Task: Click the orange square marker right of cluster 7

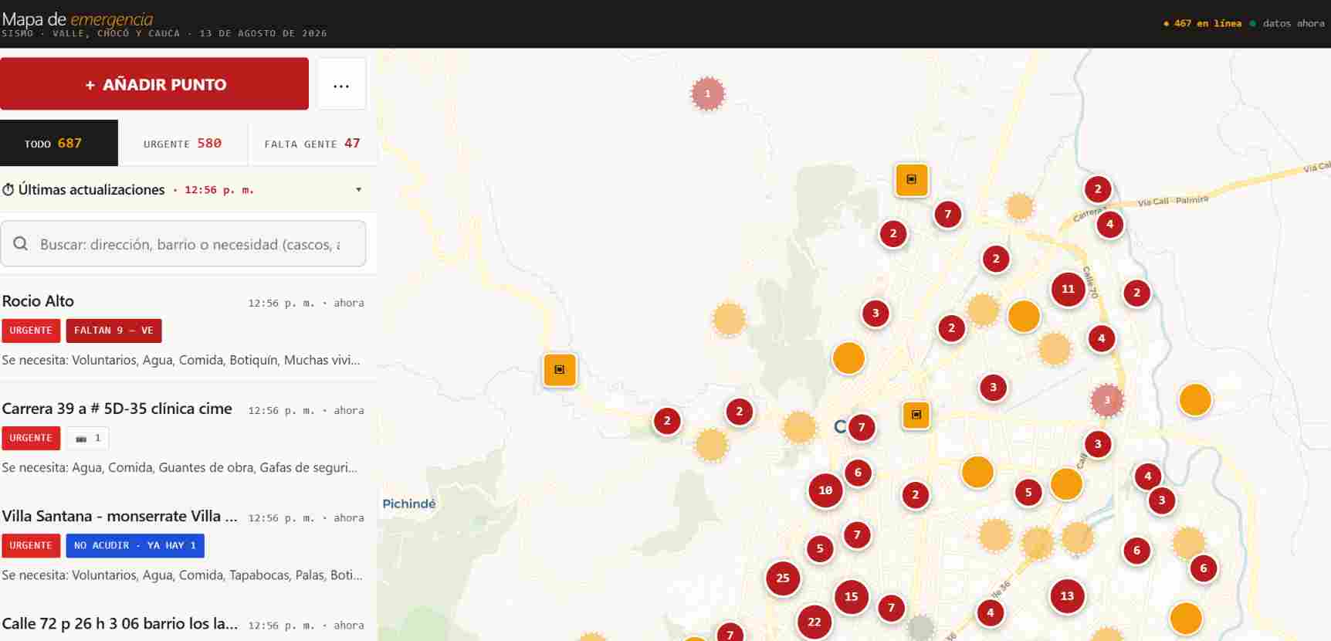Action: click(x=916, y=415)
